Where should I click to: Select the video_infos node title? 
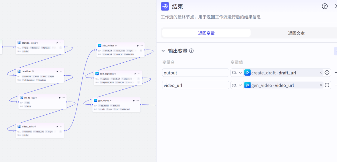tap(28, 126)
